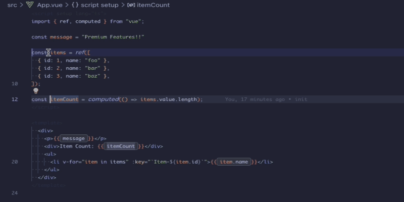Click the Vue logo icon in breadcrumb
The image size is (404, 202).
click(30, 5)
